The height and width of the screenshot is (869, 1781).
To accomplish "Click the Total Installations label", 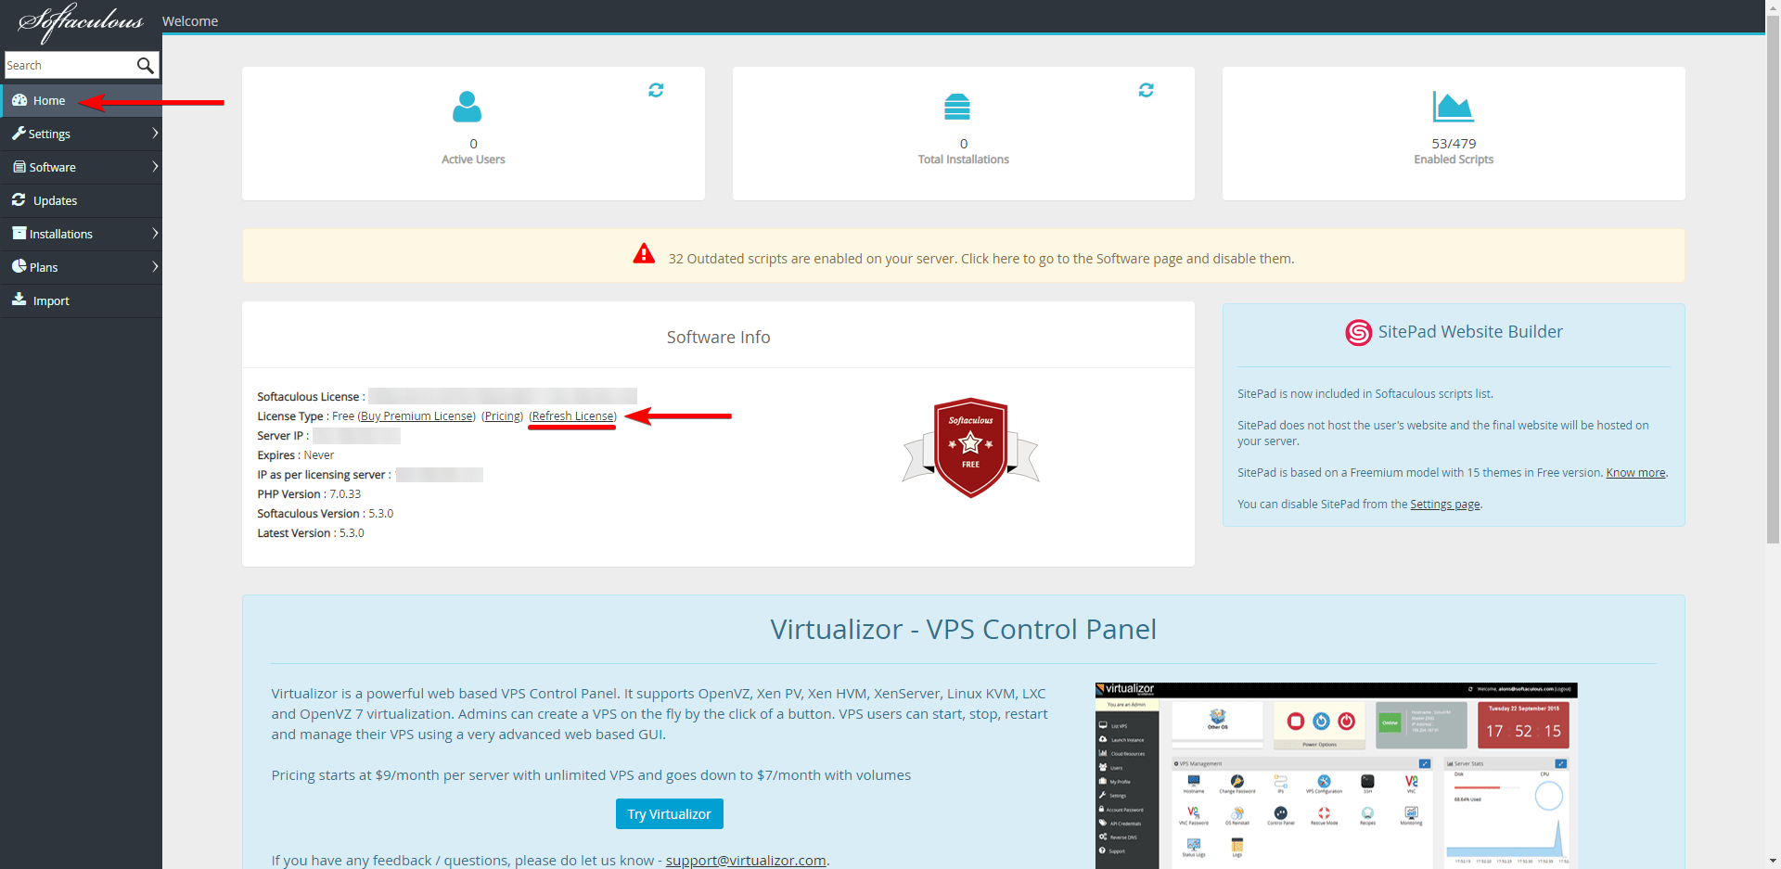I will 964,160.
